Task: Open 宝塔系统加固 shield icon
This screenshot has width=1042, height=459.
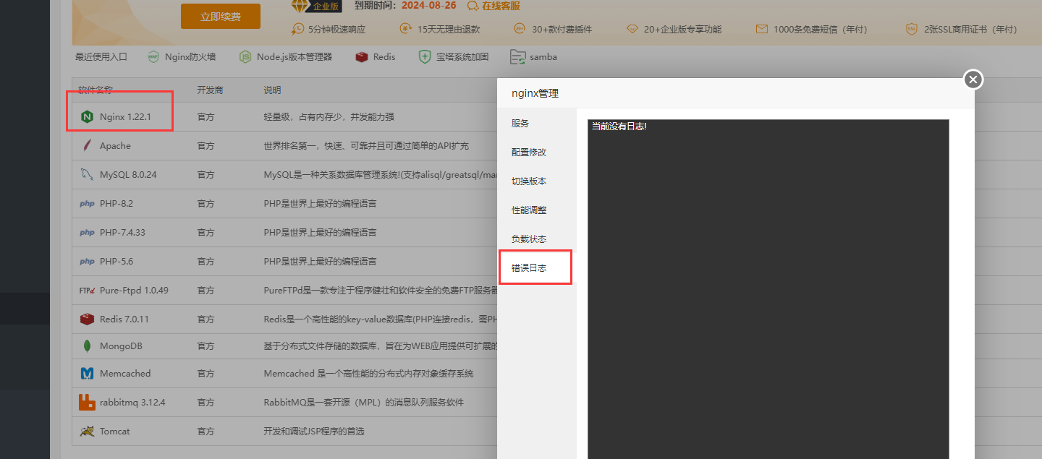Action: (425, 56)
